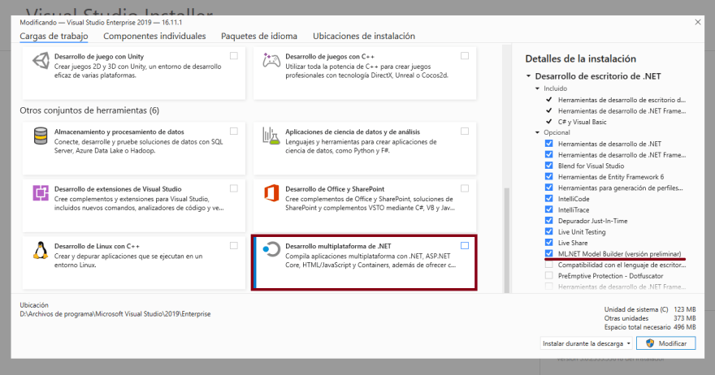Check Desarrollo de juegos con C++ workload
The height and width of the screenshot is (375, 715).
465,55
